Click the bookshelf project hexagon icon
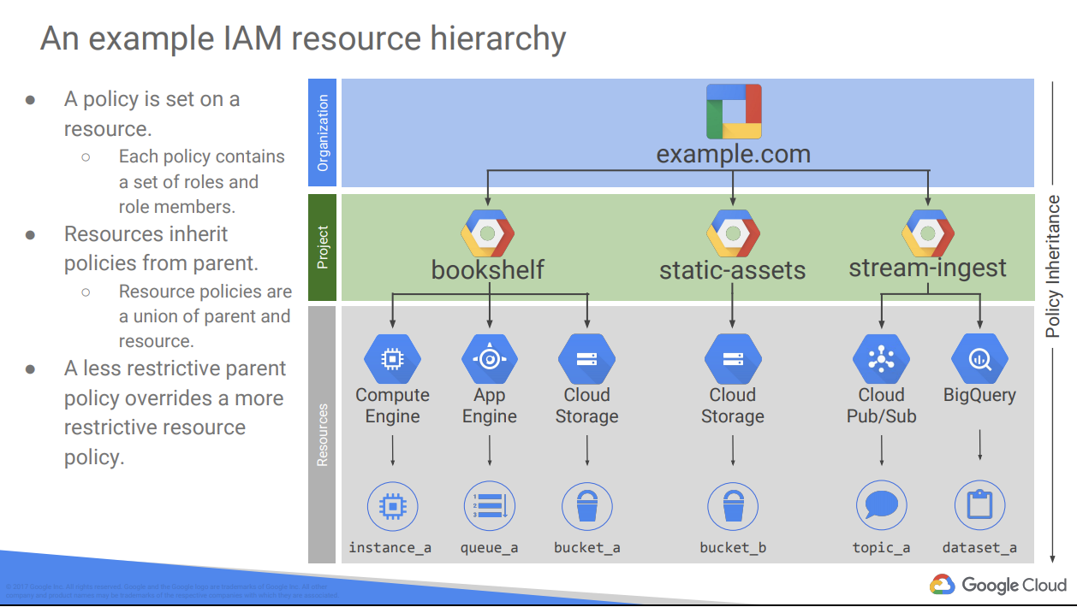Image resolution: width=1077 pixels, height=607 pixels. pos(488,232)
